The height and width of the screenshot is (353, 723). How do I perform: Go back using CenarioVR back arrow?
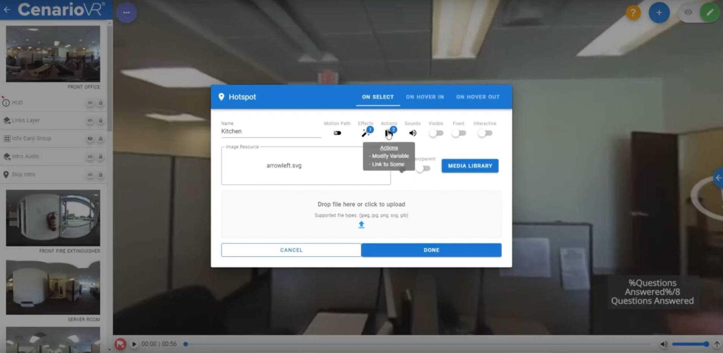pyautogui.click(x=7, y=9)
